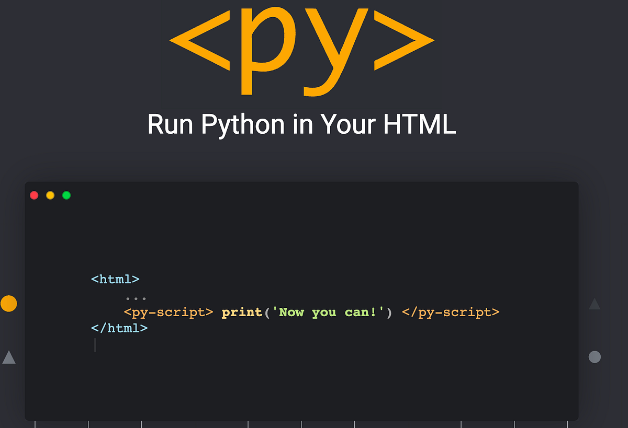The image size is (628, 428).
Task: Click the green 'Now you can!' string
Action: pyautogui.click(x=328, y=312)
